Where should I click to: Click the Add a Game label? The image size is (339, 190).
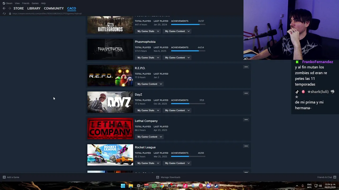coord(13,177)
